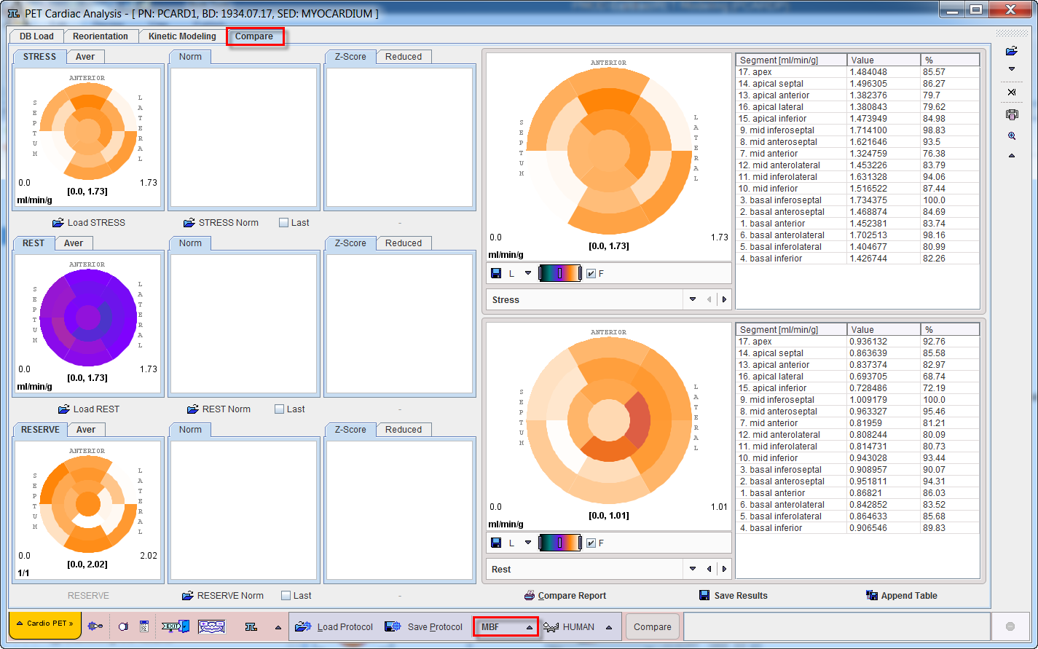Expand the down arrow below sidebar folder icon

1012,69
